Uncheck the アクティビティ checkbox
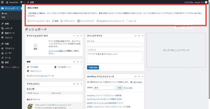 (x=61, y=21)
